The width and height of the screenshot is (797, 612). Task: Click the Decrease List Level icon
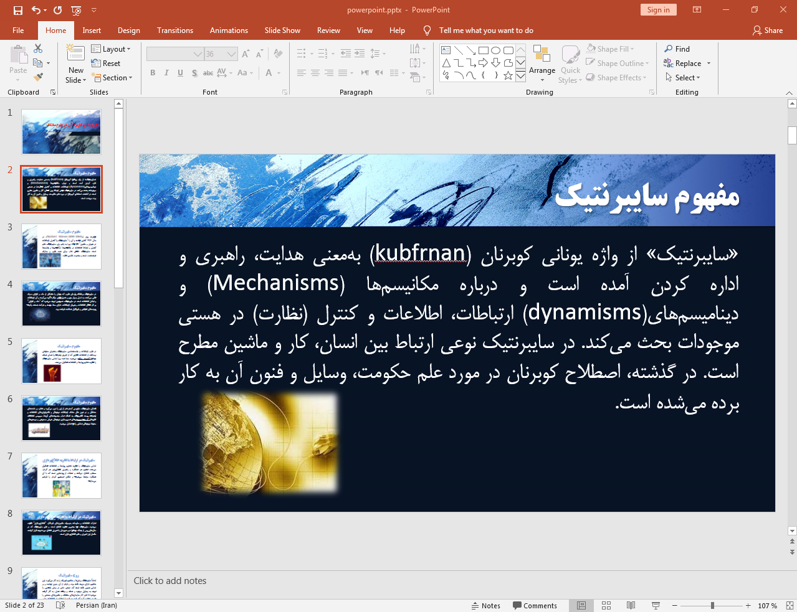click(x=346, y=54)
